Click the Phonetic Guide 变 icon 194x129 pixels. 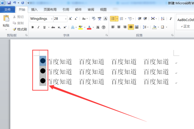[99, 19]
